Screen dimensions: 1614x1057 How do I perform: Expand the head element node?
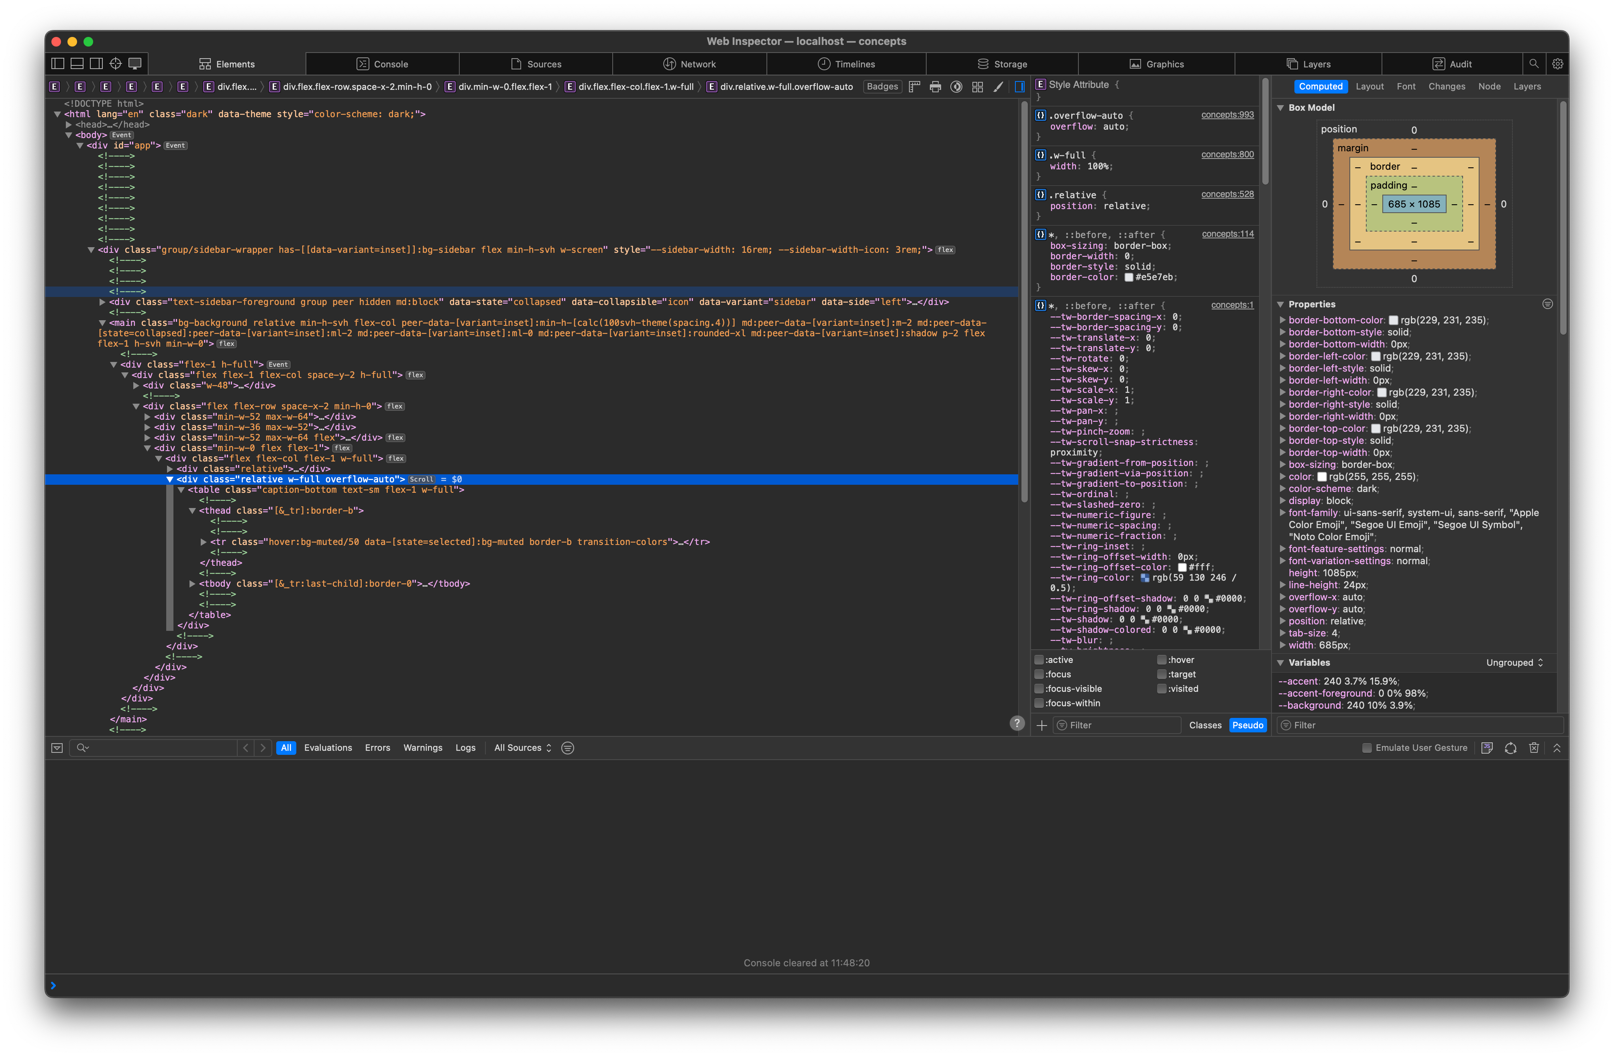pyautogui.click(x=69, y=125)
